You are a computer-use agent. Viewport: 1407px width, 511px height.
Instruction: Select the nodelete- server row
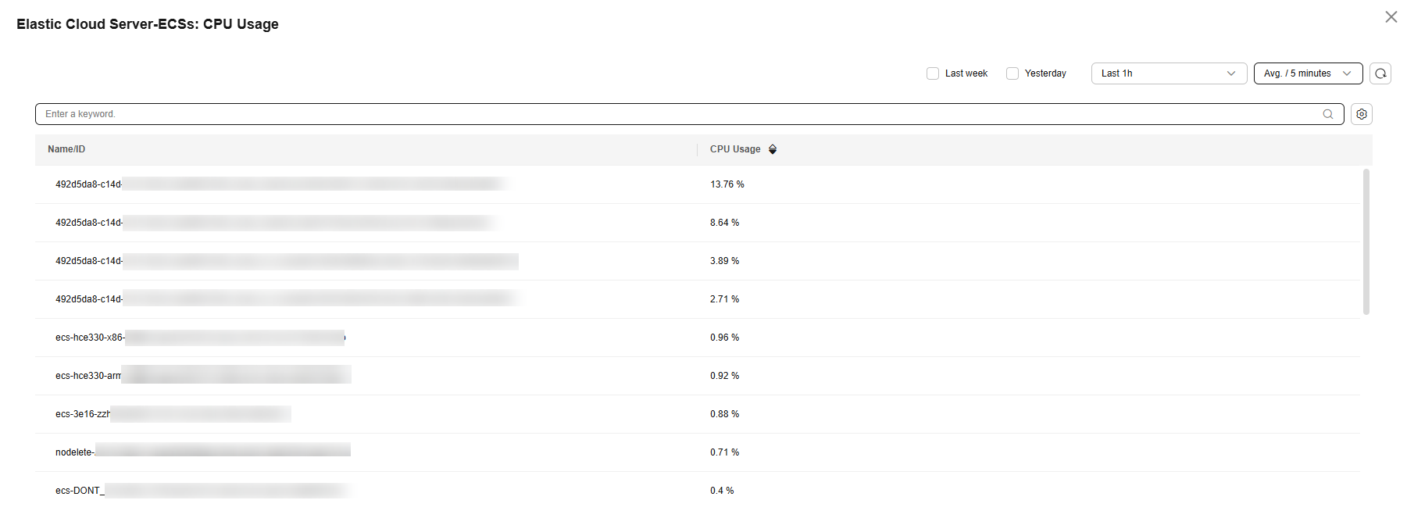(75, 452)
